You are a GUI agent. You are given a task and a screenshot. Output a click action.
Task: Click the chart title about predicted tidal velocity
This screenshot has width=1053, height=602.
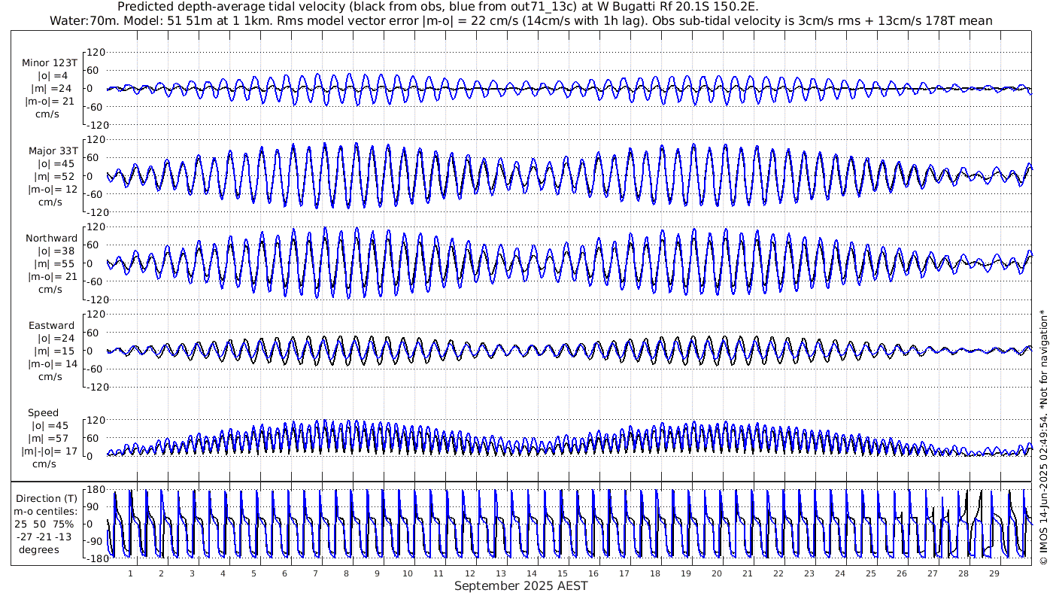tap(438, 7)
